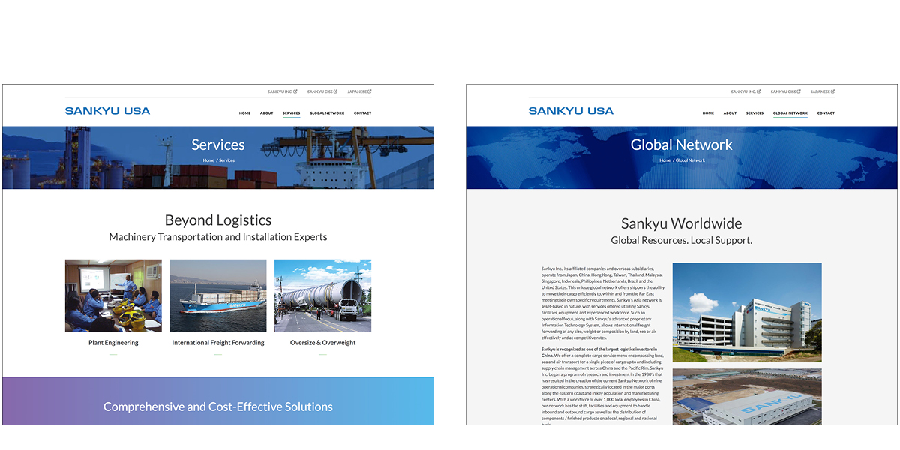Click SANKYU USA logo on the Services page
Screen dimensions: 900x450
[107, 111]
